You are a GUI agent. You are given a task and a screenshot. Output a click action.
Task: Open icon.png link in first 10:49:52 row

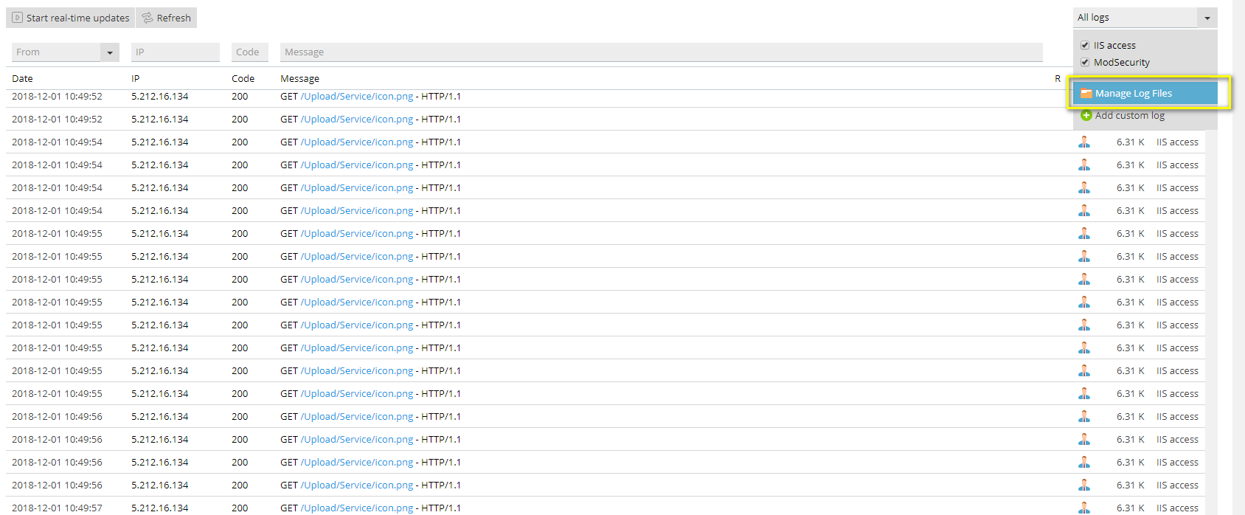click(357, 96)
